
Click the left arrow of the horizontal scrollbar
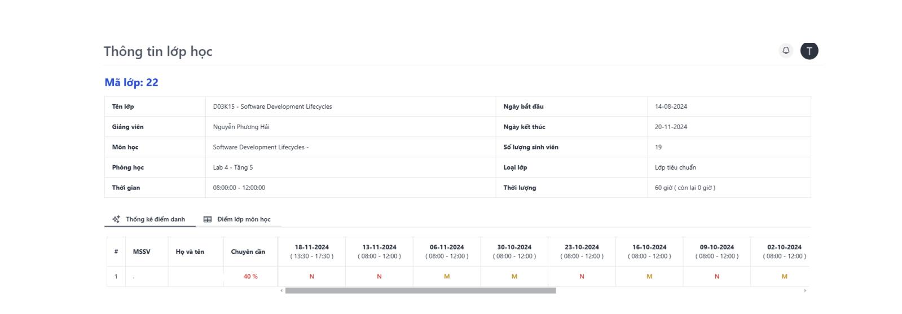pos(281,291)
